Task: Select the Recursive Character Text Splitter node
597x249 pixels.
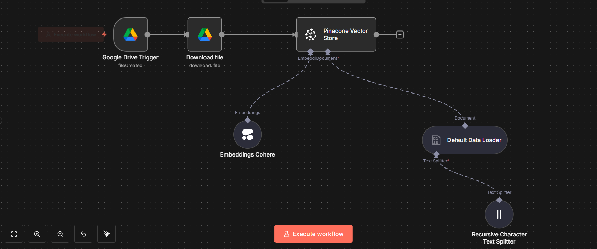Action: tap(499, 214)
